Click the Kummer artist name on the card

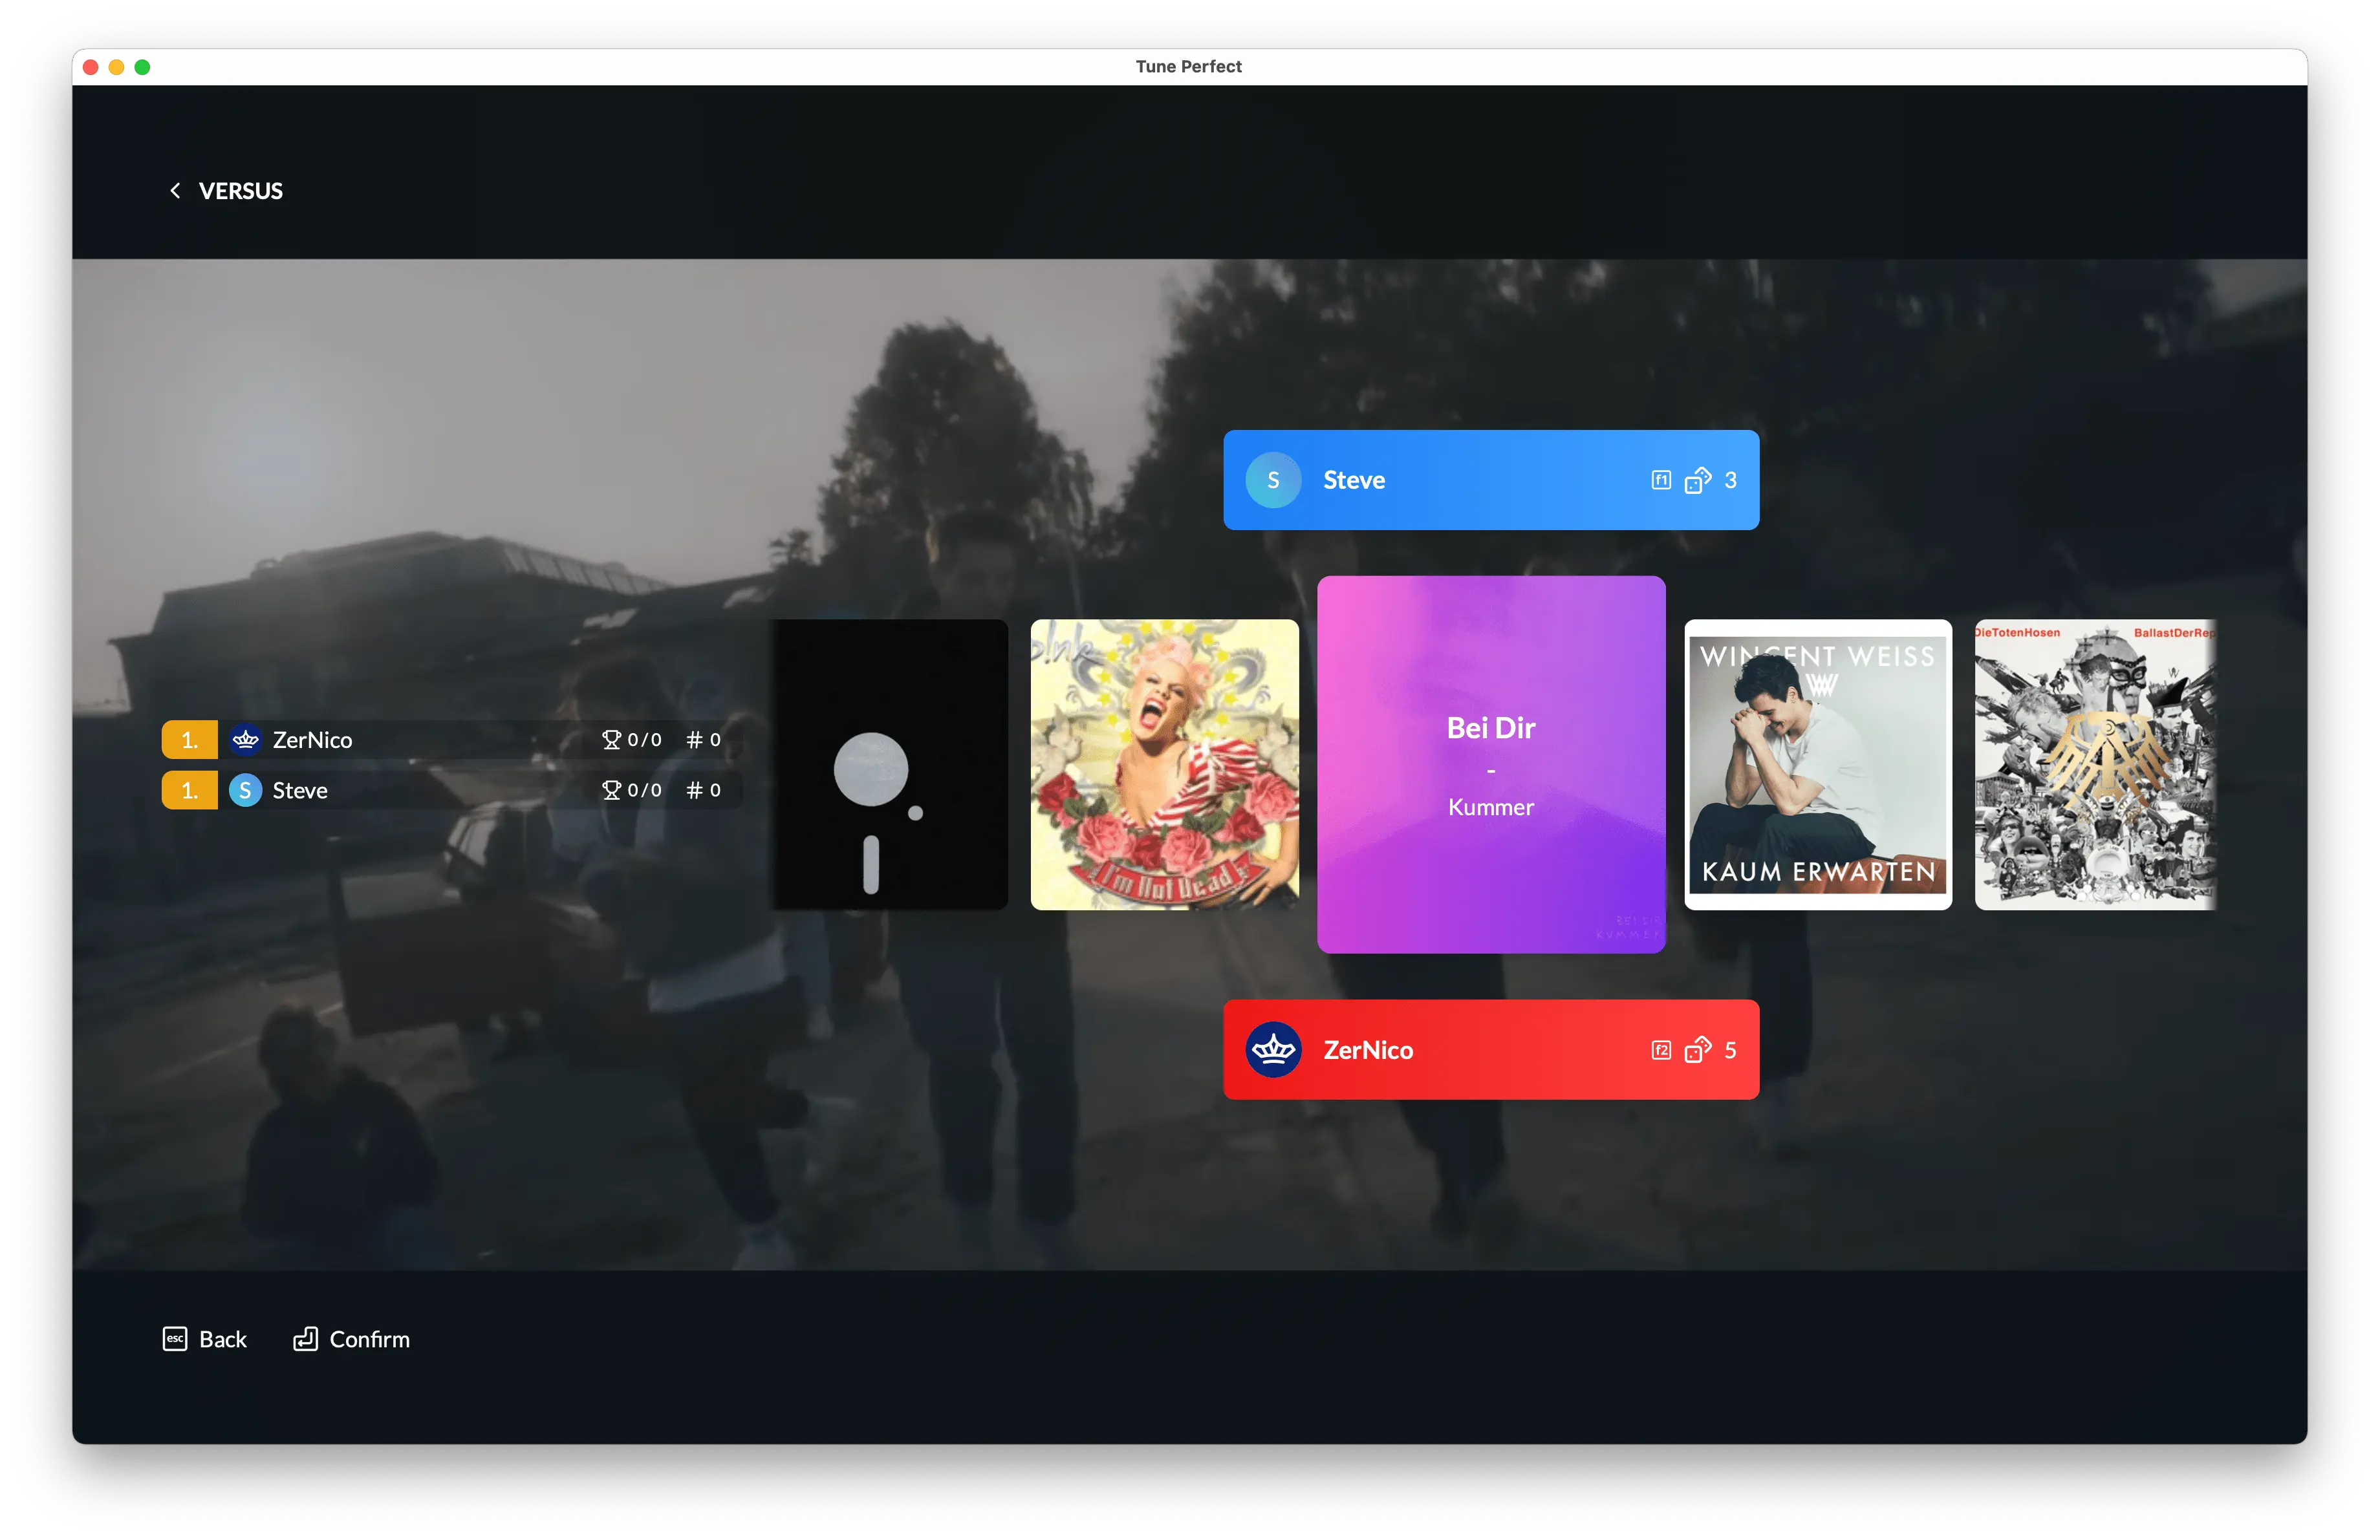pos(1491,806)
